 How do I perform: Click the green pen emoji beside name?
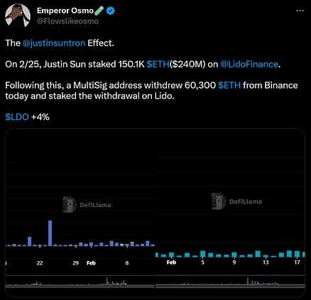point(99,11)
